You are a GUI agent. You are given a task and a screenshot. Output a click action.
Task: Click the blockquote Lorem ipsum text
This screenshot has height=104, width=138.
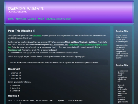(x=54, y=62)
